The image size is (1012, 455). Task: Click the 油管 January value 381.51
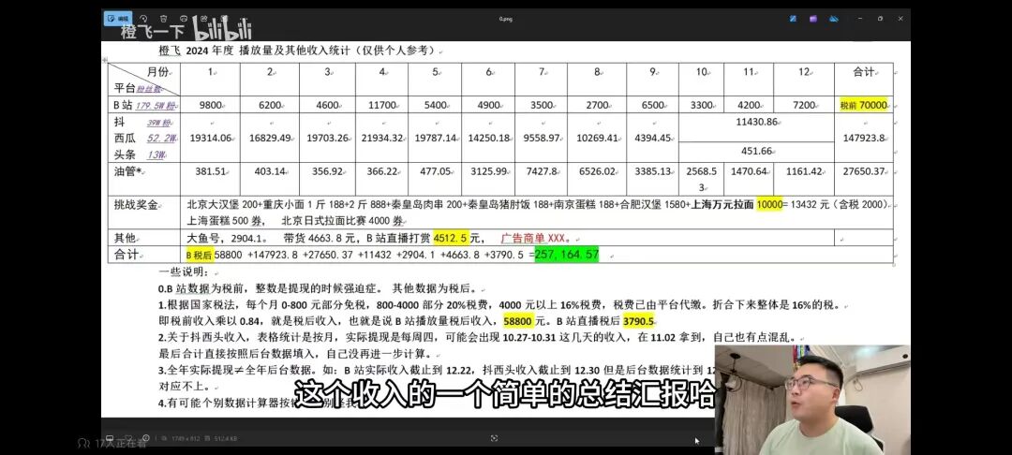[x=211, y=171]
